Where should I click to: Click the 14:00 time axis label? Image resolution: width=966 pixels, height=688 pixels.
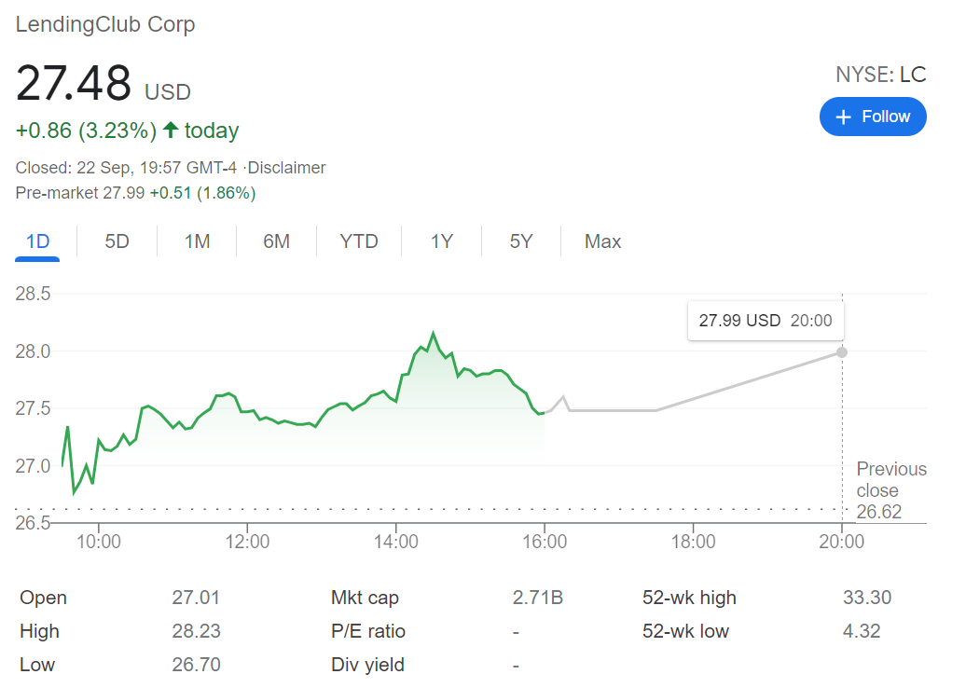[x=396, y=542]
